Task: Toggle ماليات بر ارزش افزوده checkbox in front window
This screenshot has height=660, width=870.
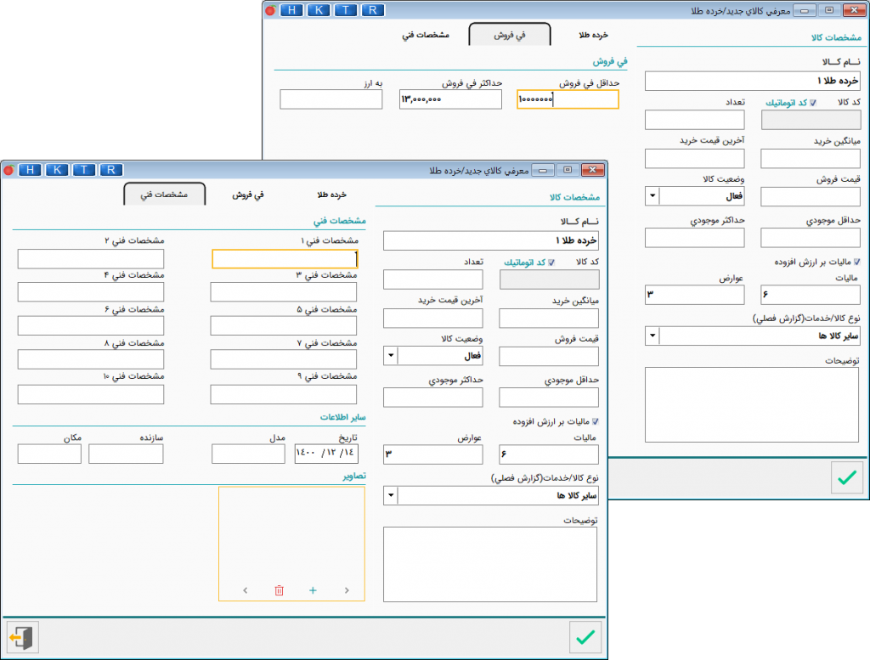Action: point(596,421)
